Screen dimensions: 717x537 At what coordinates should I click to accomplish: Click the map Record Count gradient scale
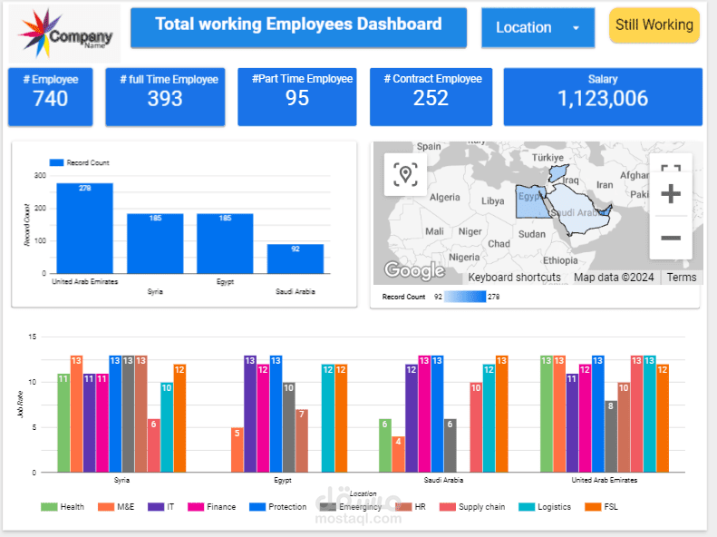(x=465, y=297)
